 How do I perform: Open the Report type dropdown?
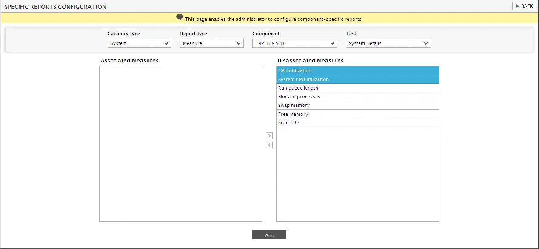[212, 43]
